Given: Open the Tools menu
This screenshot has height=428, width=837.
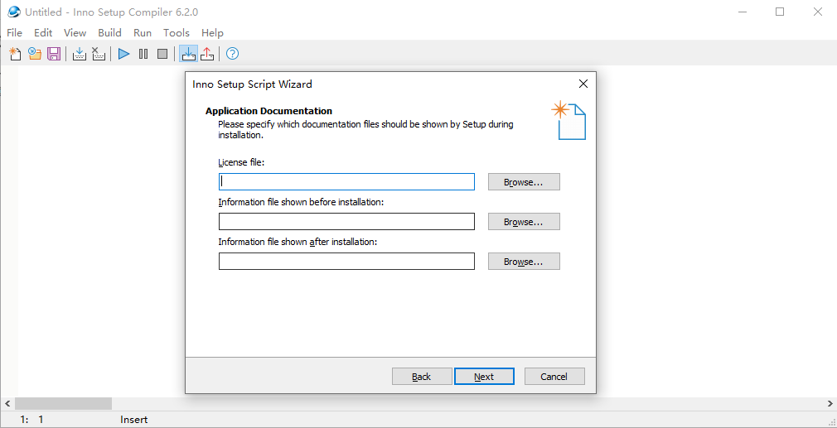Looking at the screenshot, I should pyautogui.click(x=177, y=32).
